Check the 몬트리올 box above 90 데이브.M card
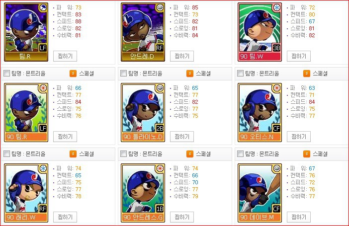Screen dimensions: 349x226 pyautogui.click(x=241, y=153)
